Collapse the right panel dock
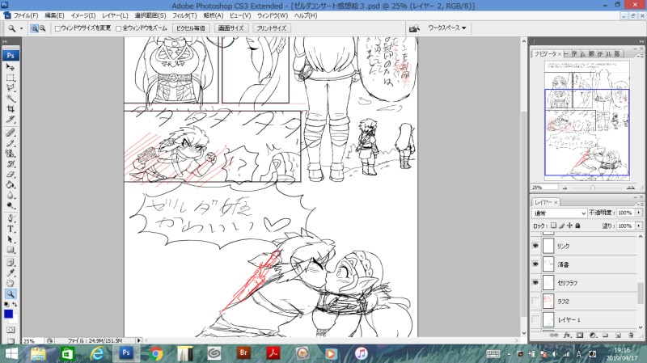This screenshot has width=647, height=363. (641, 41)
